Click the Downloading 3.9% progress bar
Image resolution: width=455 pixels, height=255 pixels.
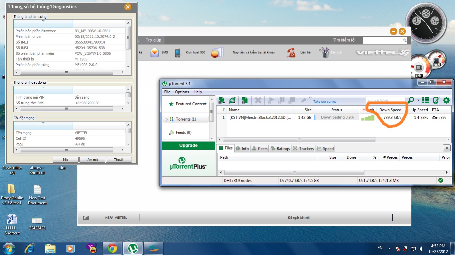pyautogui.click(x=336, y=117)
